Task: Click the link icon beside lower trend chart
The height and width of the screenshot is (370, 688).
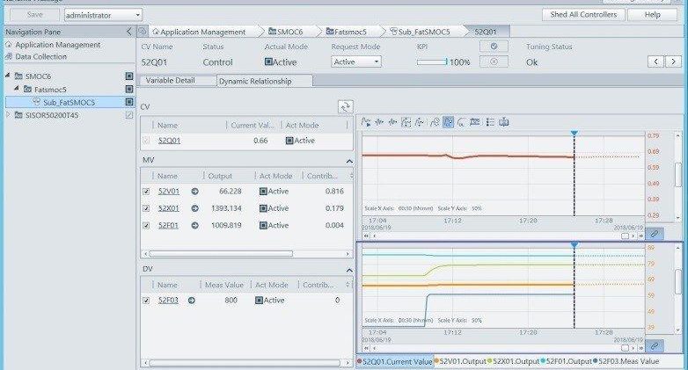Action: pos(655,346)
